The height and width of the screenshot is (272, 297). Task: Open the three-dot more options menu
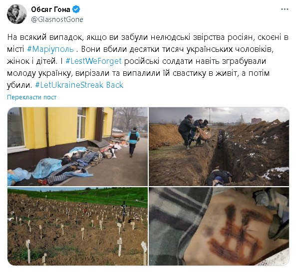pos(285,9)
